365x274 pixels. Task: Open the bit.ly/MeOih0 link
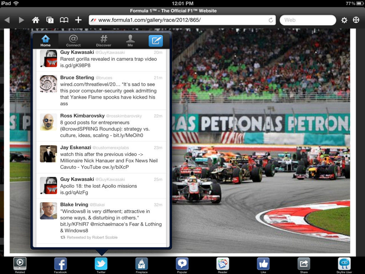click(x=128, y=135)
